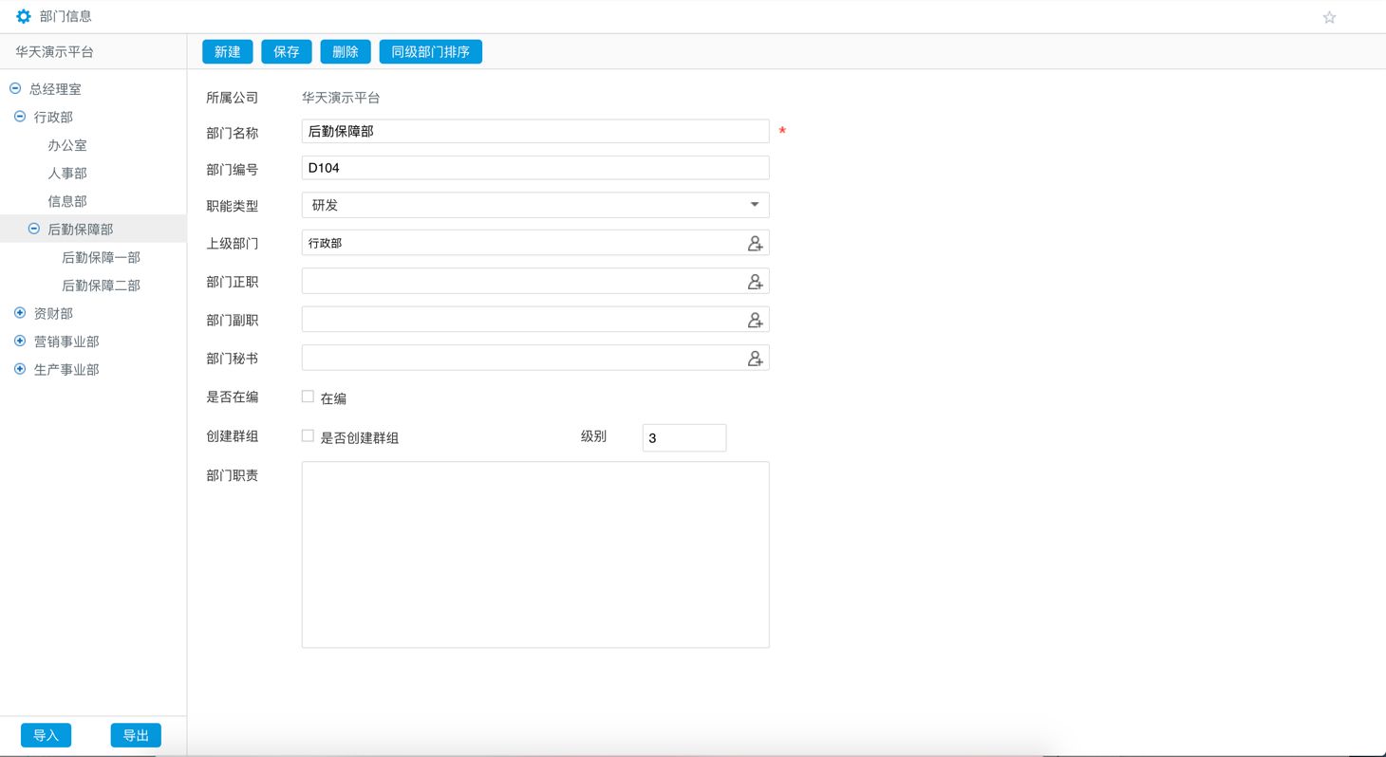Collapse the 行政部 tree node
The height and width of the screenshot is (757, 1386).
pos(20,117)
